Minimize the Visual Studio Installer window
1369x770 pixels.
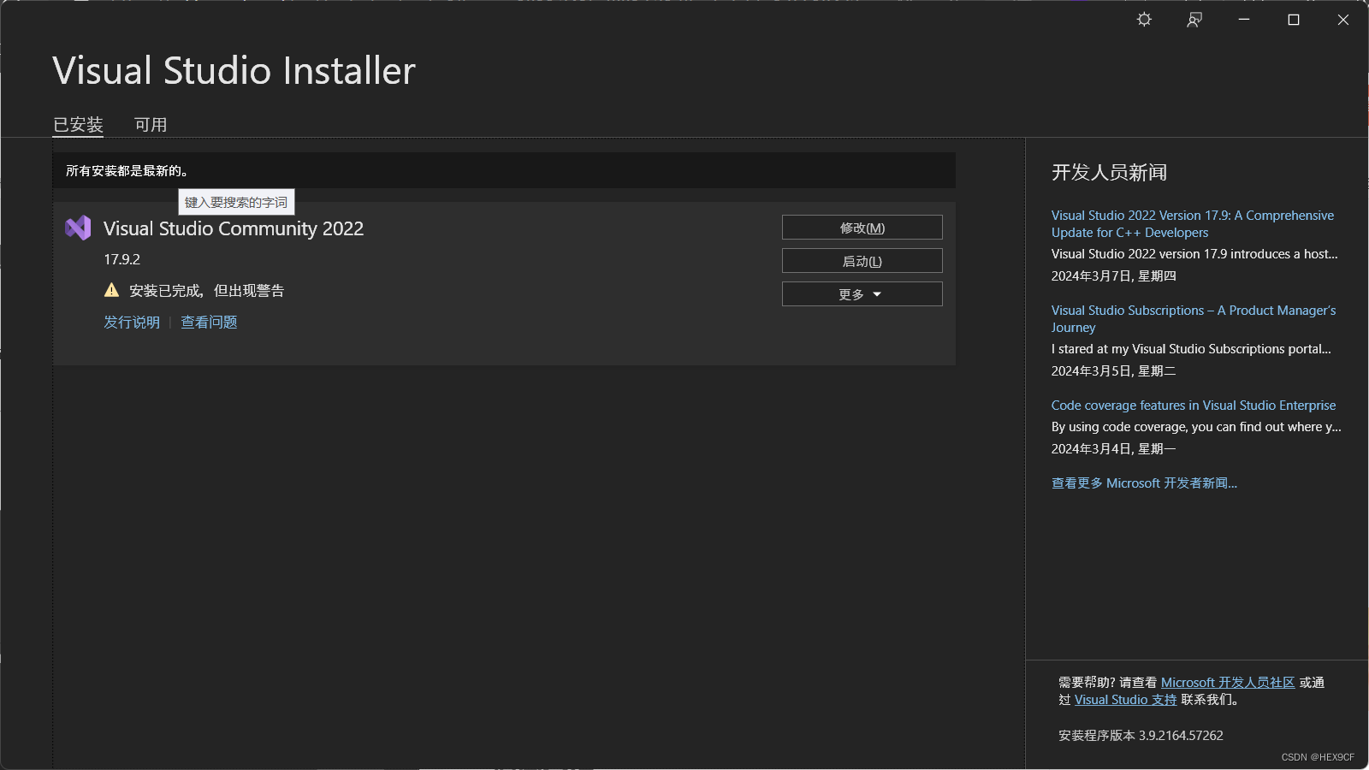point(1244,20)
